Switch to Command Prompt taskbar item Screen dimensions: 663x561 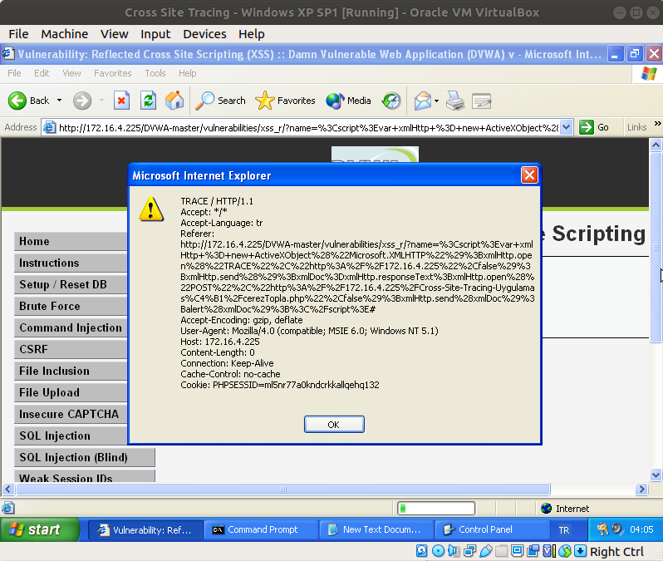261,529
